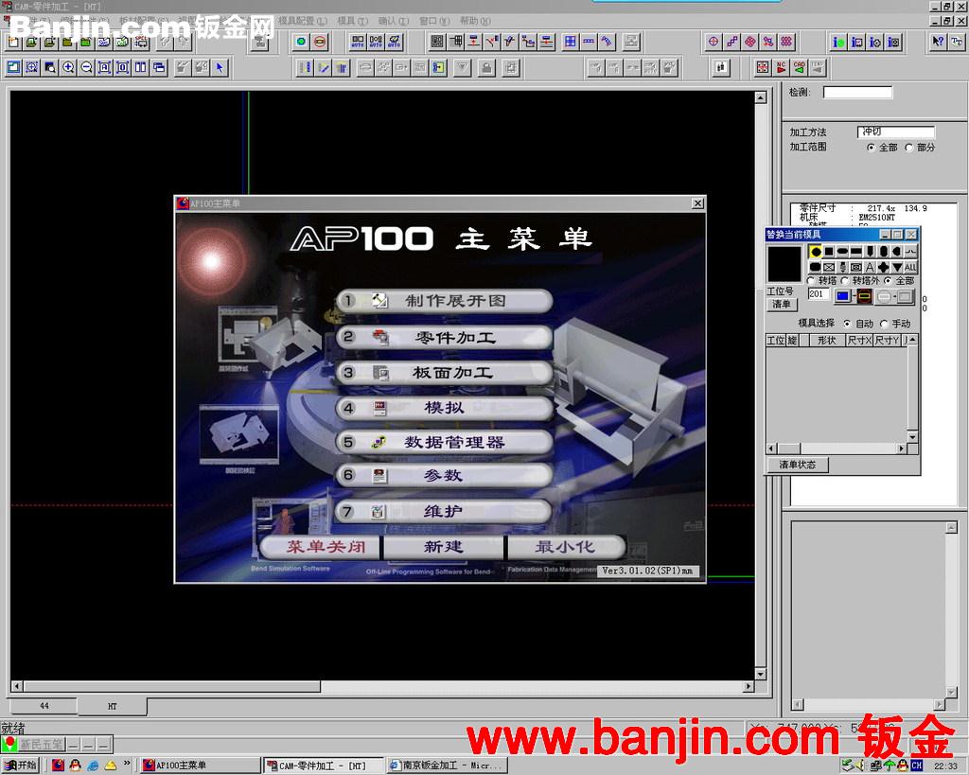Select round punch shape in tool dialog
The width and height of the screenshot is (969, 775).
pyautogui.click(x=816, y=252)
